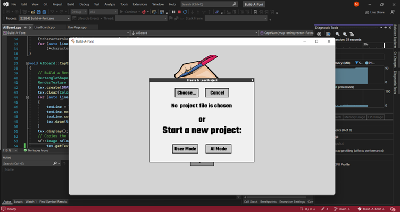The height and width of the screenshot is (212, 400).
Task: Click the Open File folder icon
Action: [x=33, y=12]
